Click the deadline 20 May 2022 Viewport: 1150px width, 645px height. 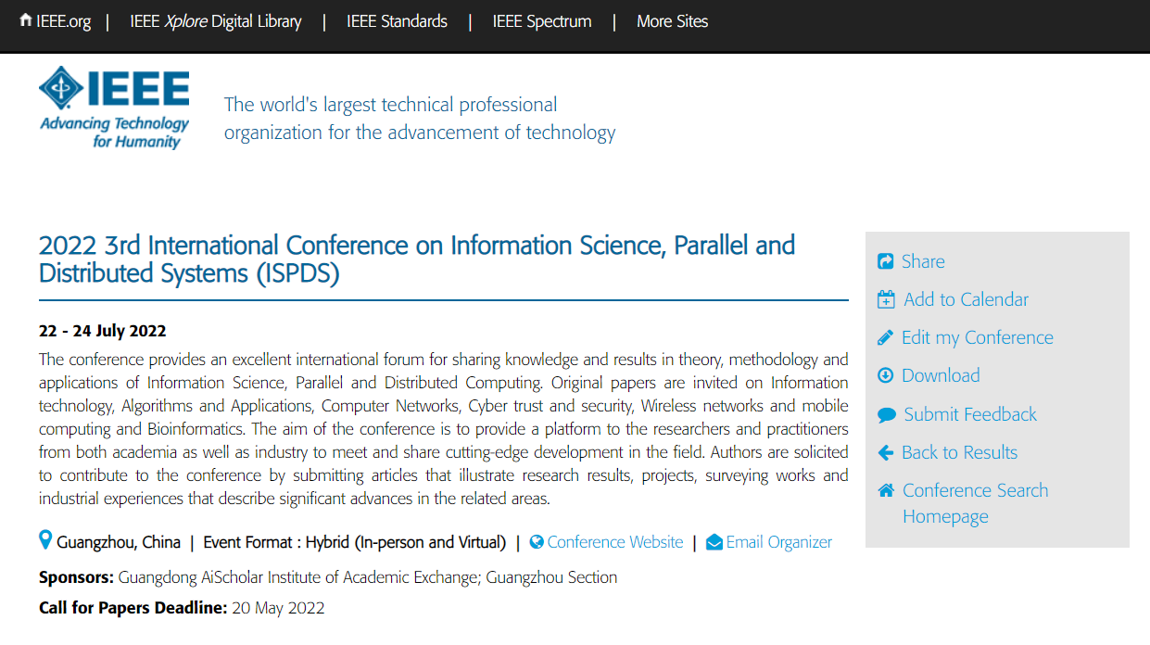pos(278,608)
